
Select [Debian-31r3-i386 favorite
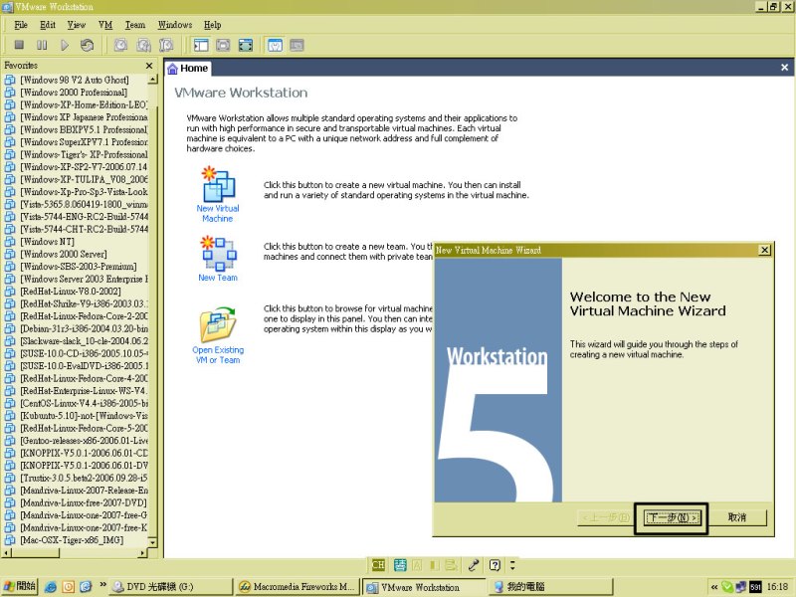point(85,329)
